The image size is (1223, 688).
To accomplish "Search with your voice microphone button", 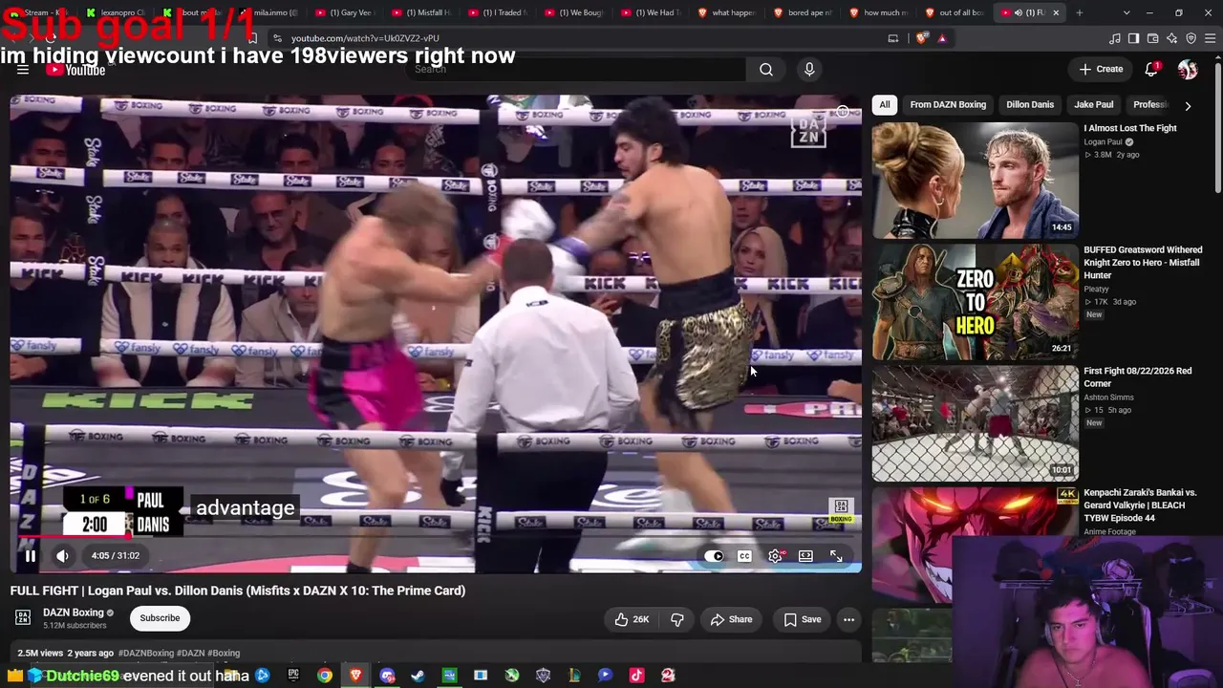I will pos(809,69).
